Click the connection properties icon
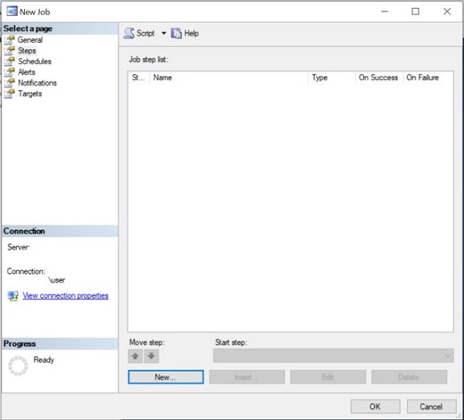Screen dimensions: 464x420 click(x=12, y=296)
